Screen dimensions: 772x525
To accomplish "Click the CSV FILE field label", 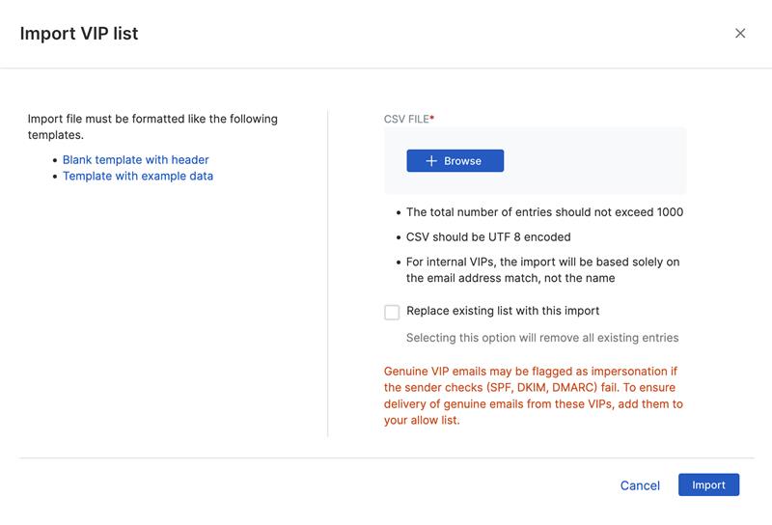I will [x=405, y=119].
